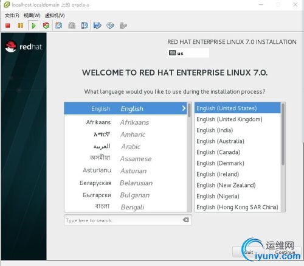The width and height of the screenshot is (304, 266).
Task: Close the VMware console window
Action: click(x=295, y=4)
